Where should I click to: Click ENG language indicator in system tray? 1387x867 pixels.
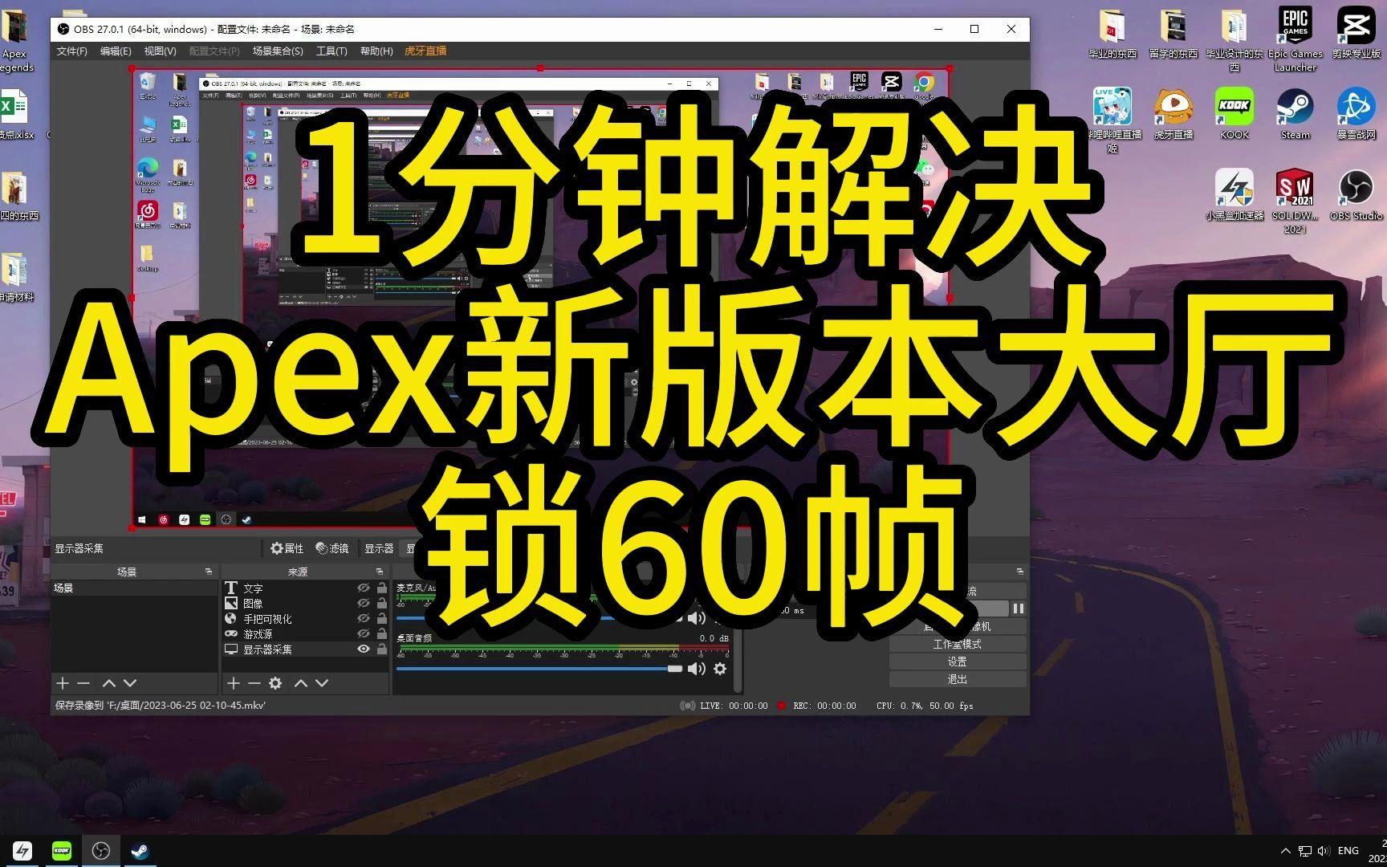tap(1348, 851)
